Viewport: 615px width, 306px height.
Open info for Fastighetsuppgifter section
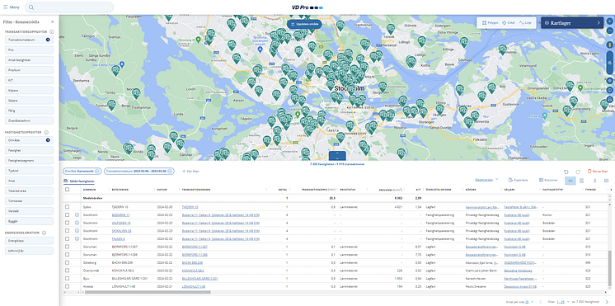(46, 132)
